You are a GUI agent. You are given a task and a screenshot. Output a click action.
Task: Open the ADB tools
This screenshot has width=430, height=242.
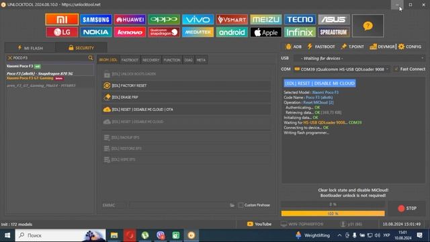pyautogui.click(x=294, y=46)
